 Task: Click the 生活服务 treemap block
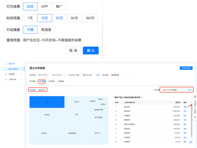[103, 104]
